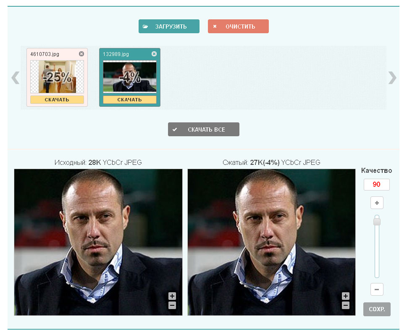
Task: Increase quality with the plus button
Action: (377, 203)
